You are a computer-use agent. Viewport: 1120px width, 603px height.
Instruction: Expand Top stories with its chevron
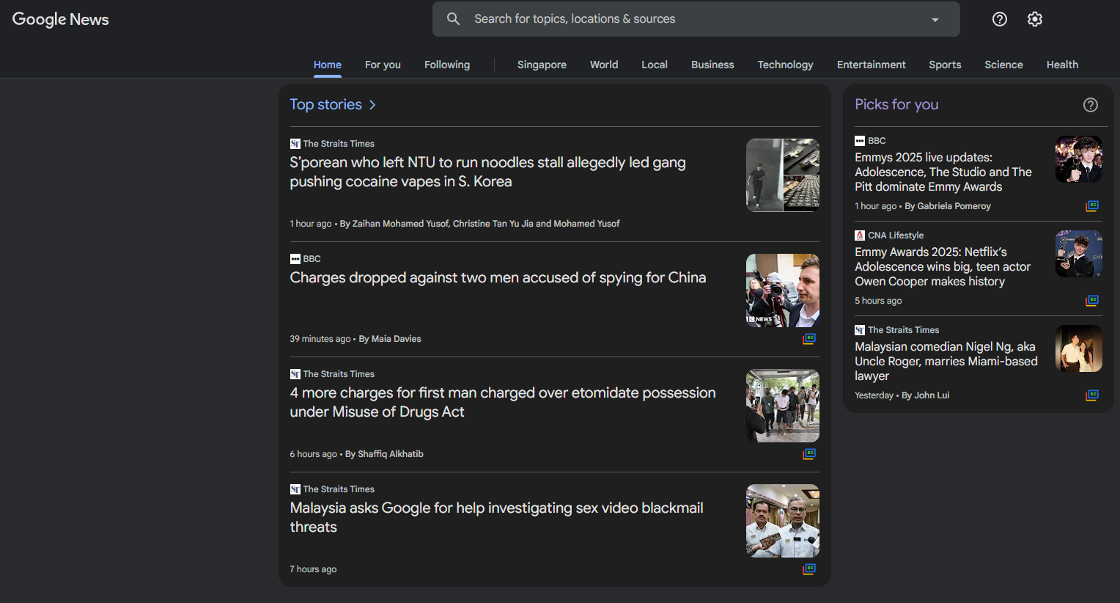372,105
